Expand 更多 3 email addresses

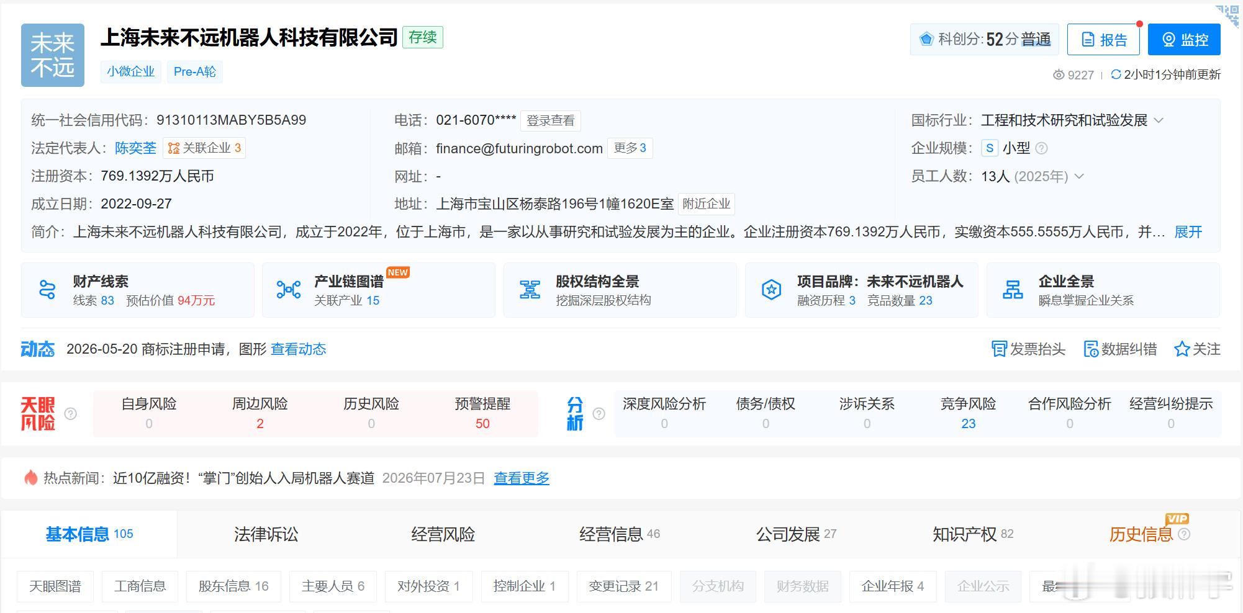[x=630, y=148]
